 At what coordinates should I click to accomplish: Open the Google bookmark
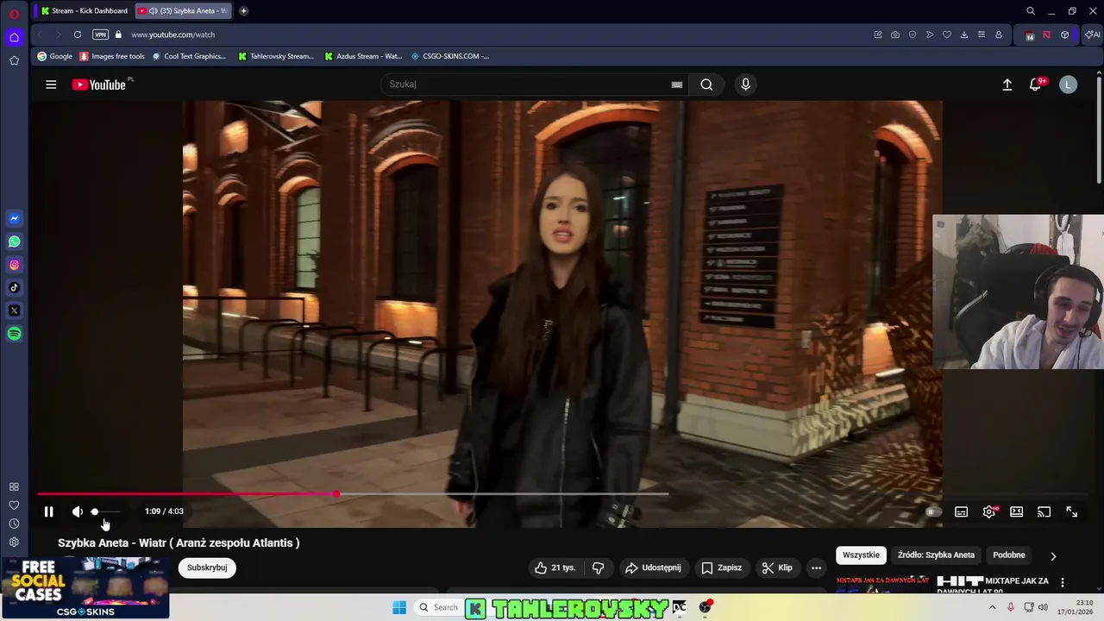54,56
